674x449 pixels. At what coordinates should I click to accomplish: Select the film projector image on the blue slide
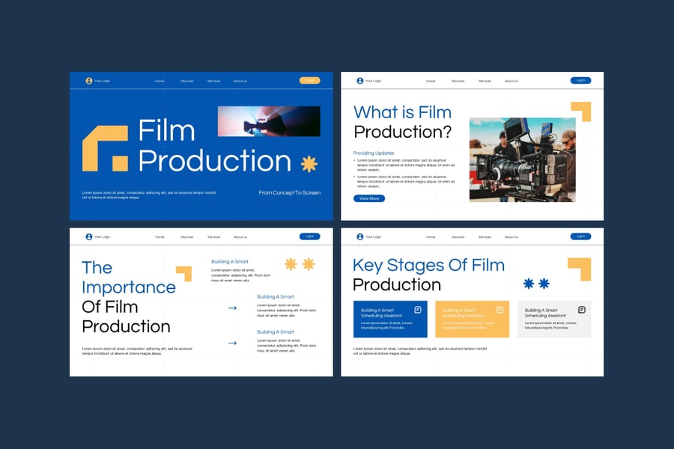(x=268, y=120)
